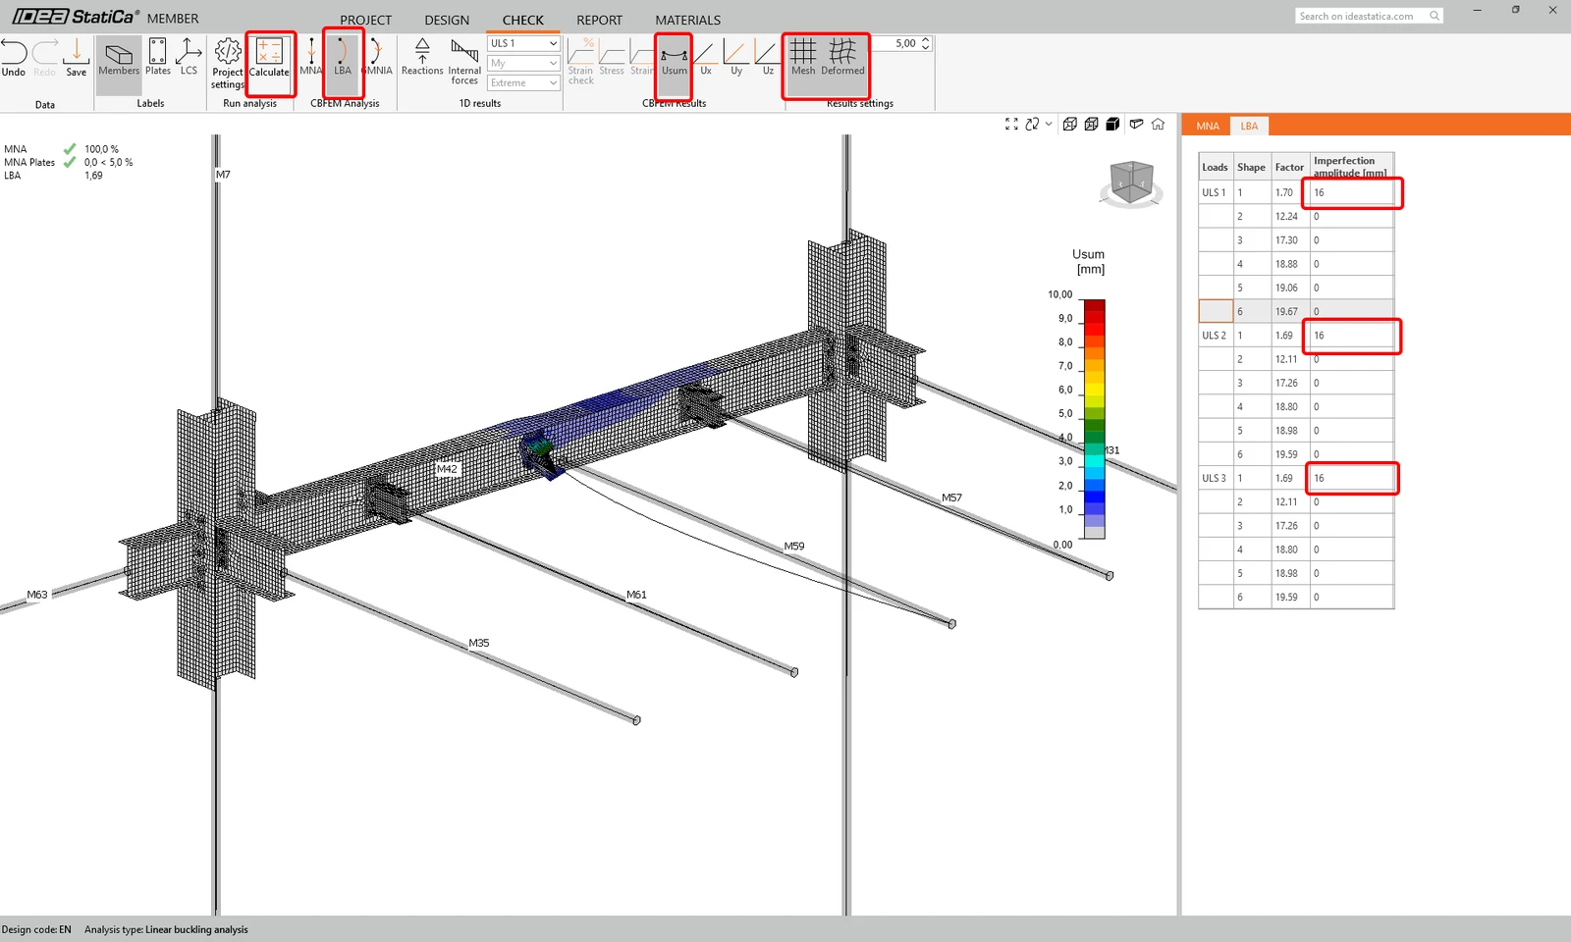This screenshot has height=942, width=1571.
Task: Click ULS 2 shape 1 imperfection amplitude cell
Action: (x=1351, y=336)
